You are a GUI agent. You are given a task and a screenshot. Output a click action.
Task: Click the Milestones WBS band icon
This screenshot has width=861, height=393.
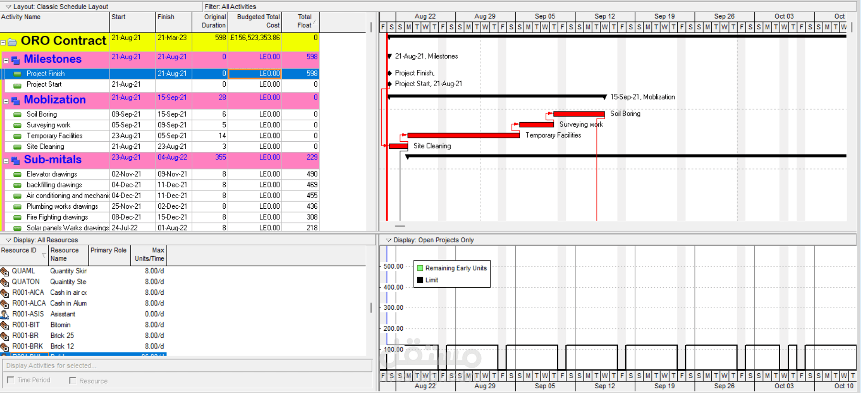pyautogui.click(x=15, y=60)
